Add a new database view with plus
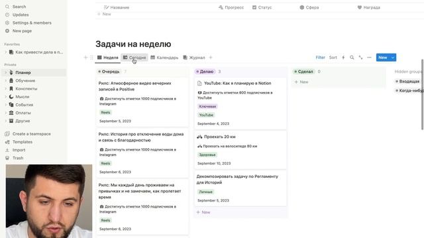Viewport: 424px width, 238px height. click(x=211, y=58)
